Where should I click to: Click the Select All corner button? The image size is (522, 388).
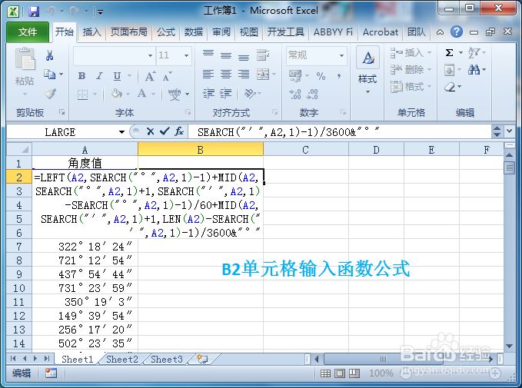coord(19,149)
